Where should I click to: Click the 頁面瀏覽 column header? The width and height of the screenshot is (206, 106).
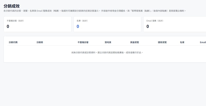pyautogui.click(x=134, y=42)
